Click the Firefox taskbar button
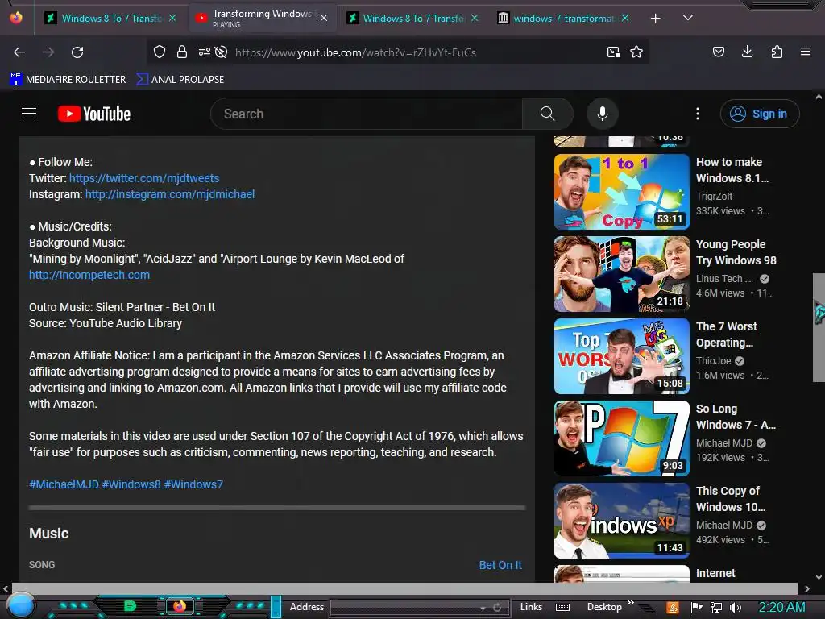825x619 pixels. pyautogui.click(x=180, y=606)
